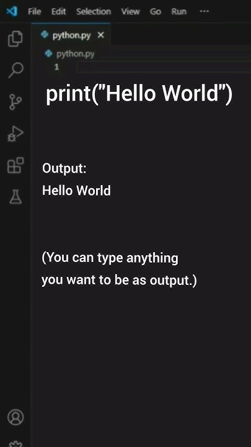251x447 pixels.
Task: Select the python.py editor tab
Action: pyautogui.click(x=71, y=35)
